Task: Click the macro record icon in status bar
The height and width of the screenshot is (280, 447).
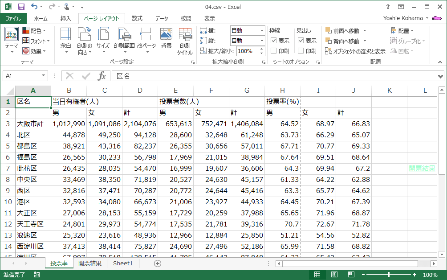Action: pyautogui.click(x=37, y=275)
